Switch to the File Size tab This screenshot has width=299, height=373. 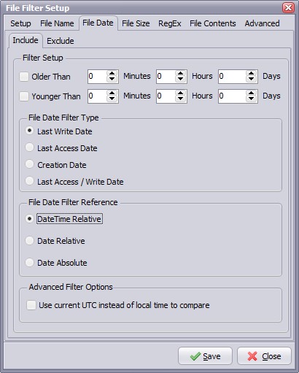click(136, 23)
